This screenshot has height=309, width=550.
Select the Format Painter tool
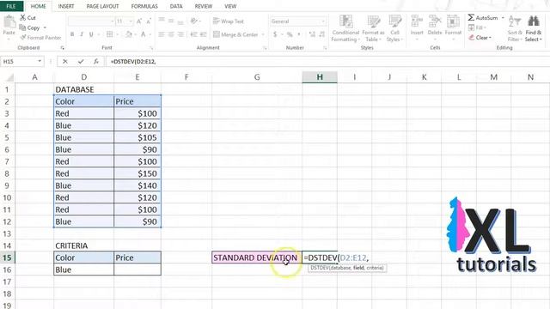coord(41,38)
